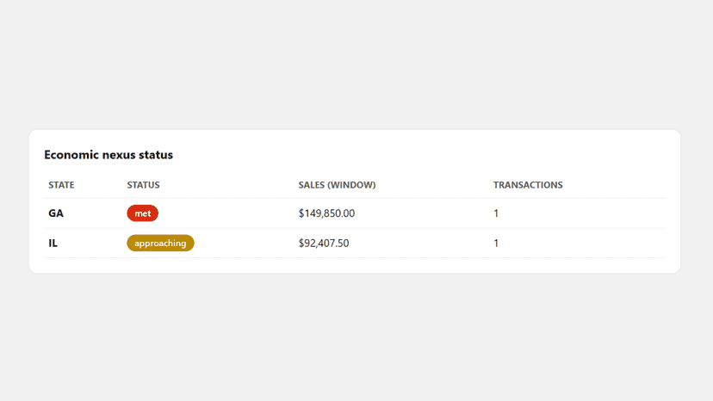The width and height of the screenshot is (713, 401).
Task: Click the divider line below the IL row
Action: (x=355, y=258)
